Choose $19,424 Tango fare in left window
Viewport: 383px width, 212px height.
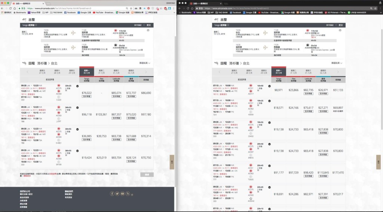pos(86,158)
